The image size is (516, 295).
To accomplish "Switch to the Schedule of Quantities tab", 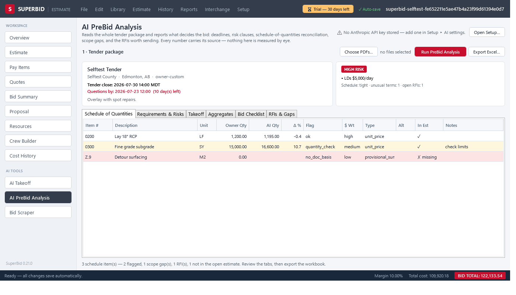I will pyautogui.click(x=109, y=114).
